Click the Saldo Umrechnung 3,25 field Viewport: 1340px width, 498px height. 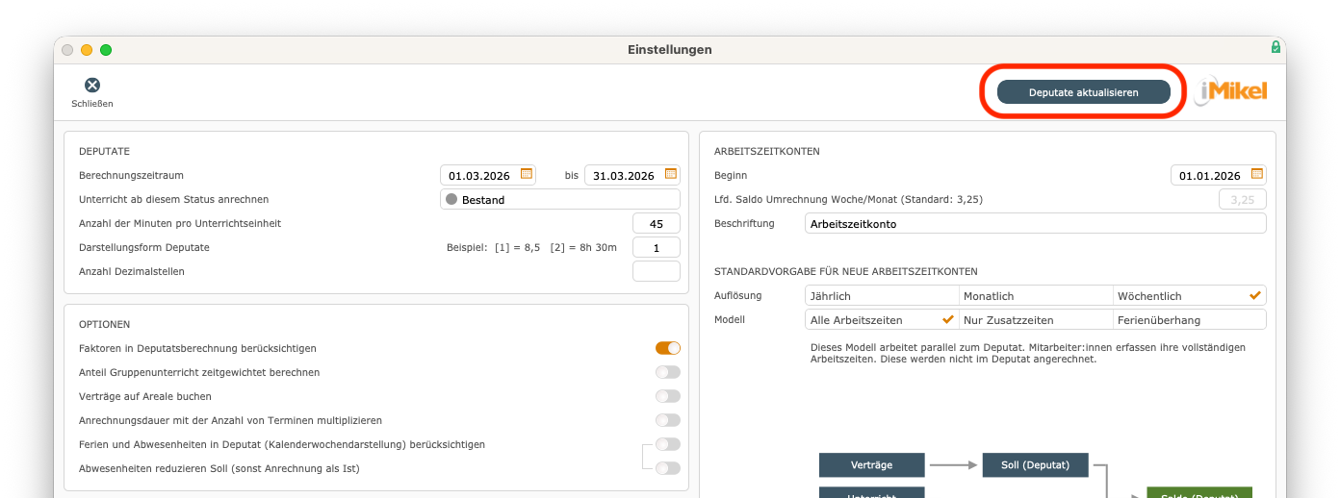pos(1243,199)
